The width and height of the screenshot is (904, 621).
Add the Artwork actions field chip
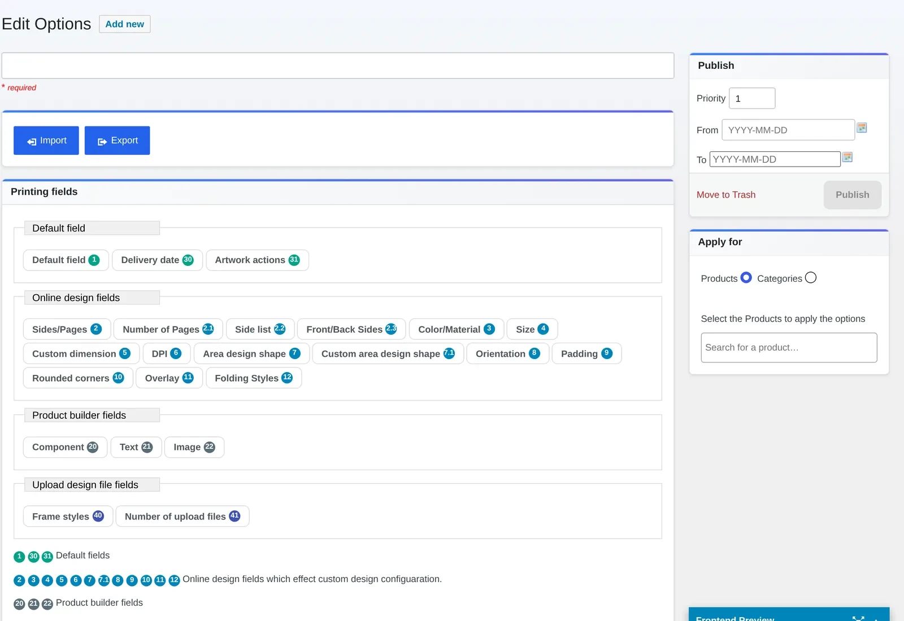(258, 260)
